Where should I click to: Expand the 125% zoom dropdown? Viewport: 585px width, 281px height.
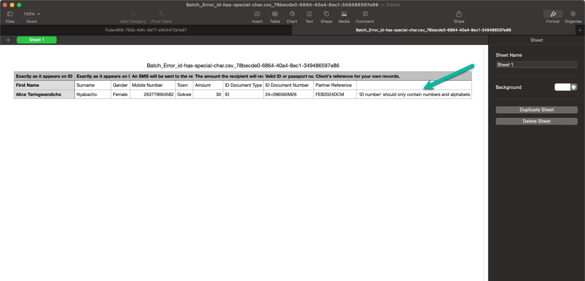[32, 14]
